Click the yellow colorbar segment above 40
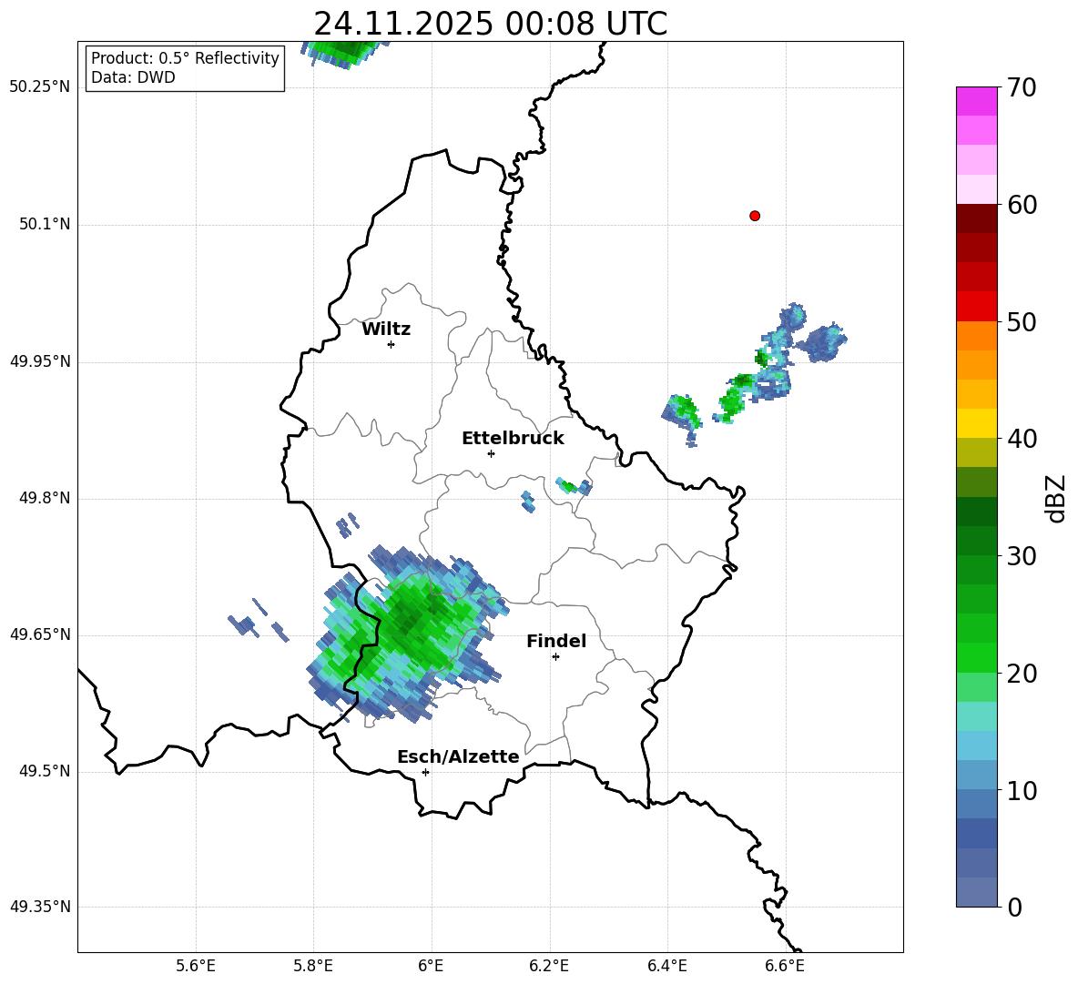The height and width of the screenshot is (984, 1078). [976, 423]
